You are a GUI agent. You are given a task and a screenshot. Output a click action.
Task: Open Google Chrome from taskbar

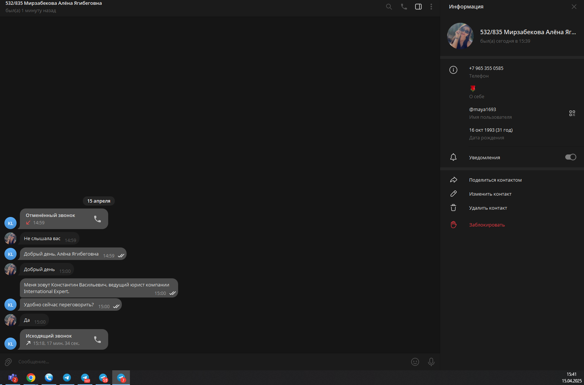(x=31, y=378)
